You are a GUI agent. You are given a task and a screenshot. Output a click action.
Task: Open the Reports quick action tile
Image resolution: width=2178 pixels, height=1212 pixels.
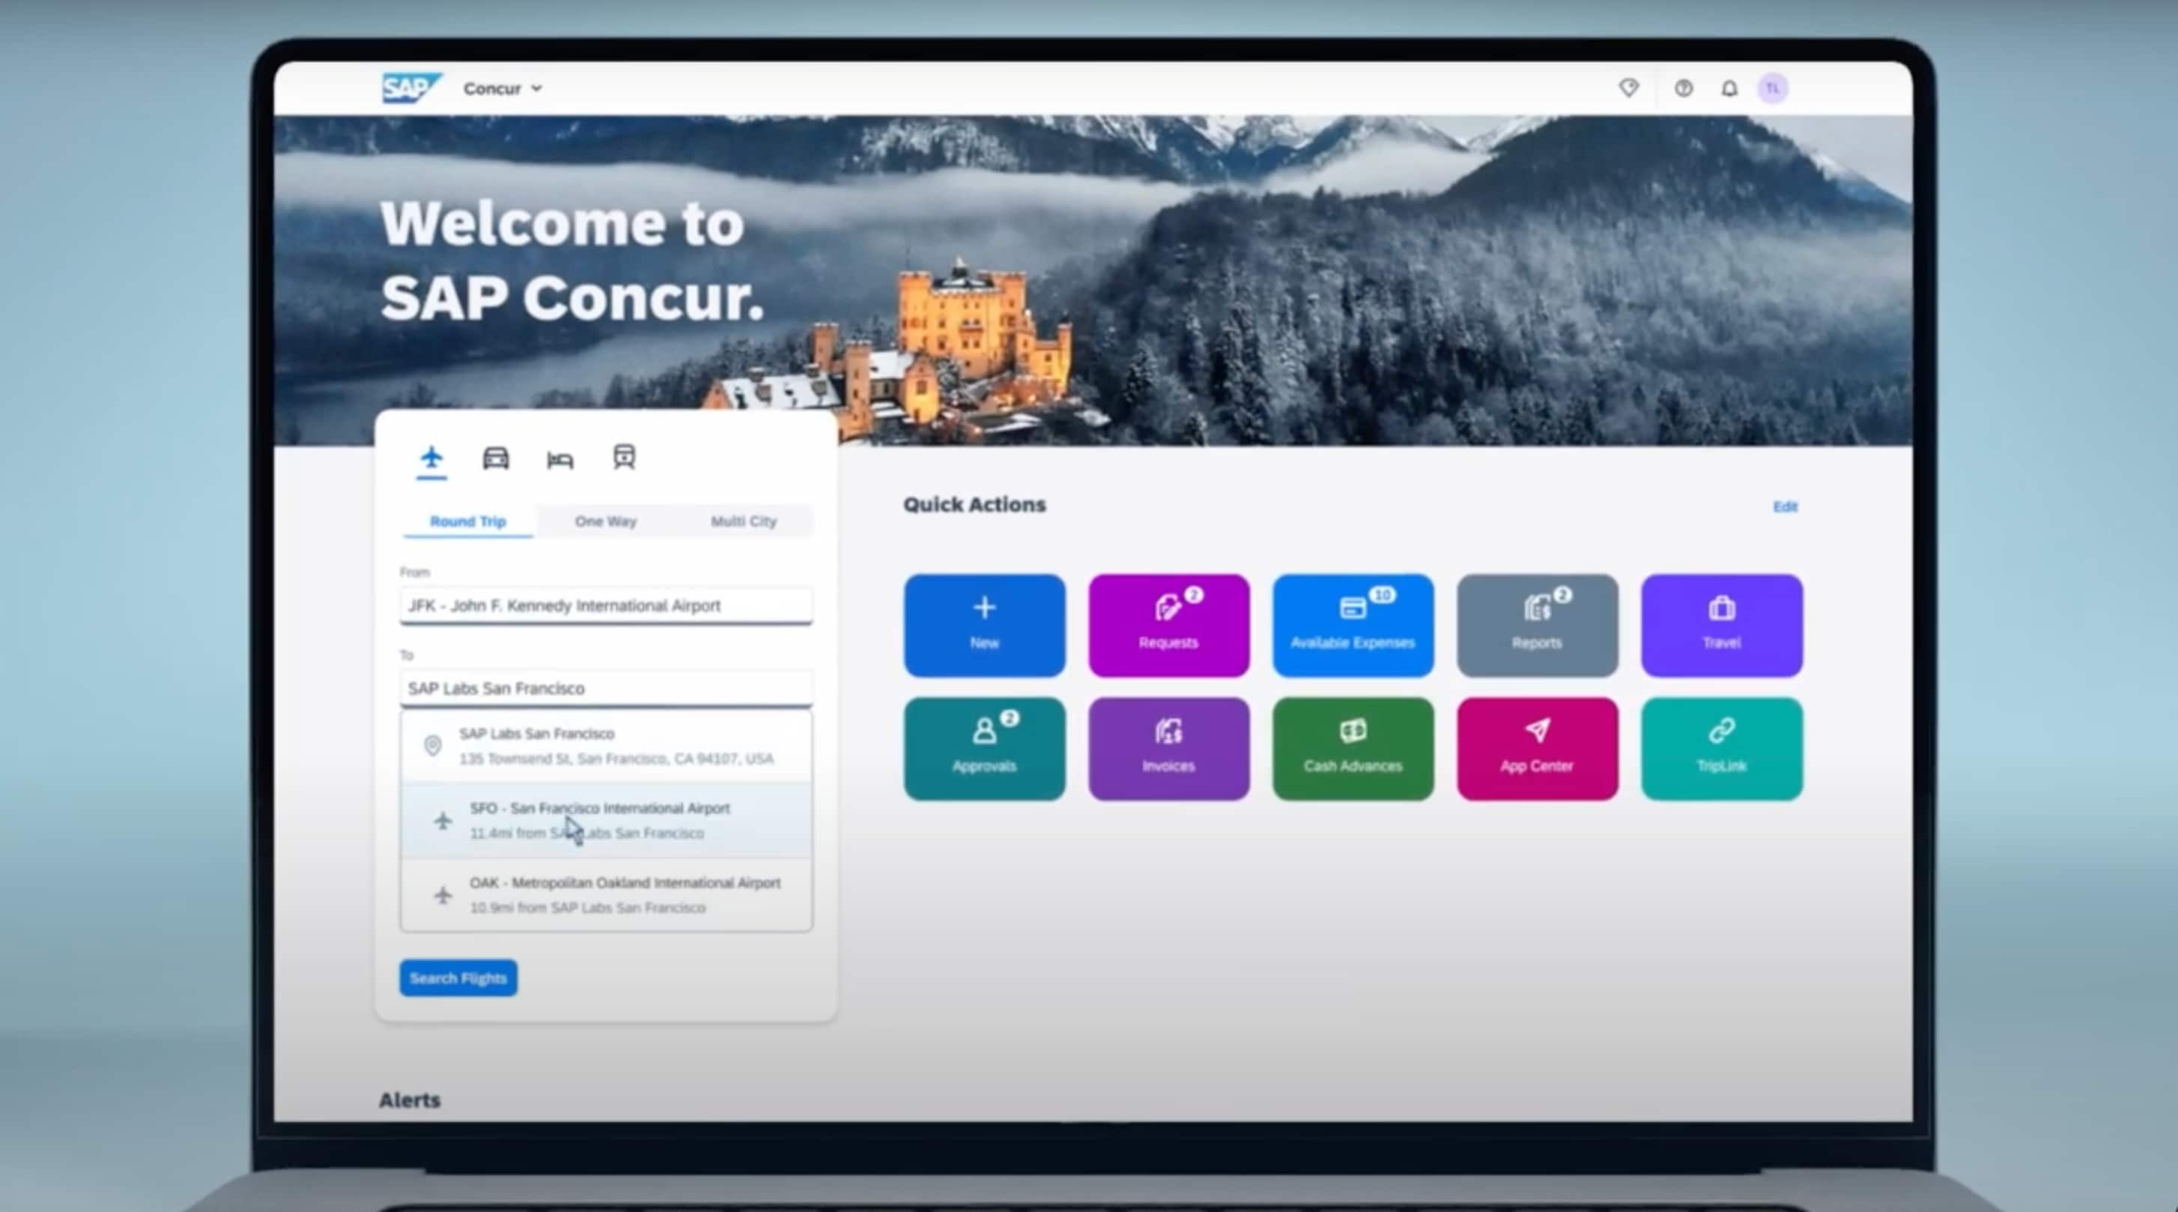[1537, 626]
